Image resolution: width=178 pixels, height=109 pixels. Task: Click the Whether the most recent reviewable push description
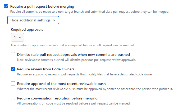point(95,89)
